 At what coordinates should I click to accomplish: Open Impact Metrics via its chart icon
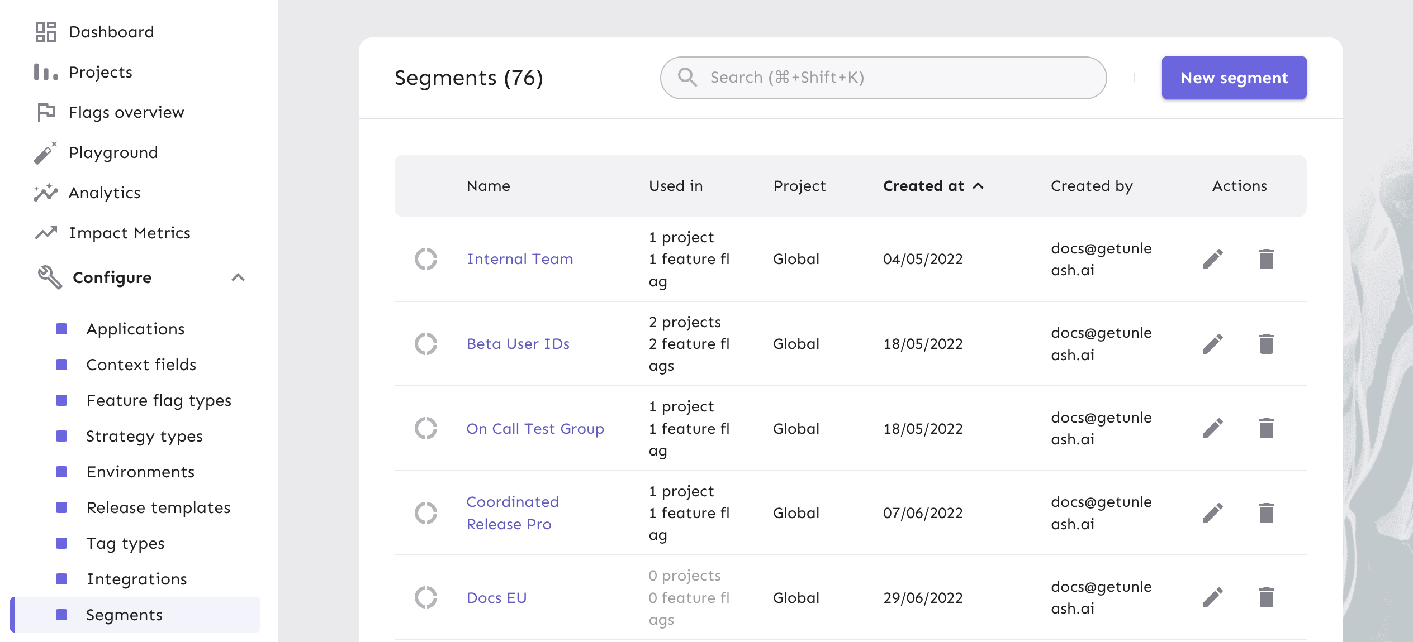[x=45, y=232]
